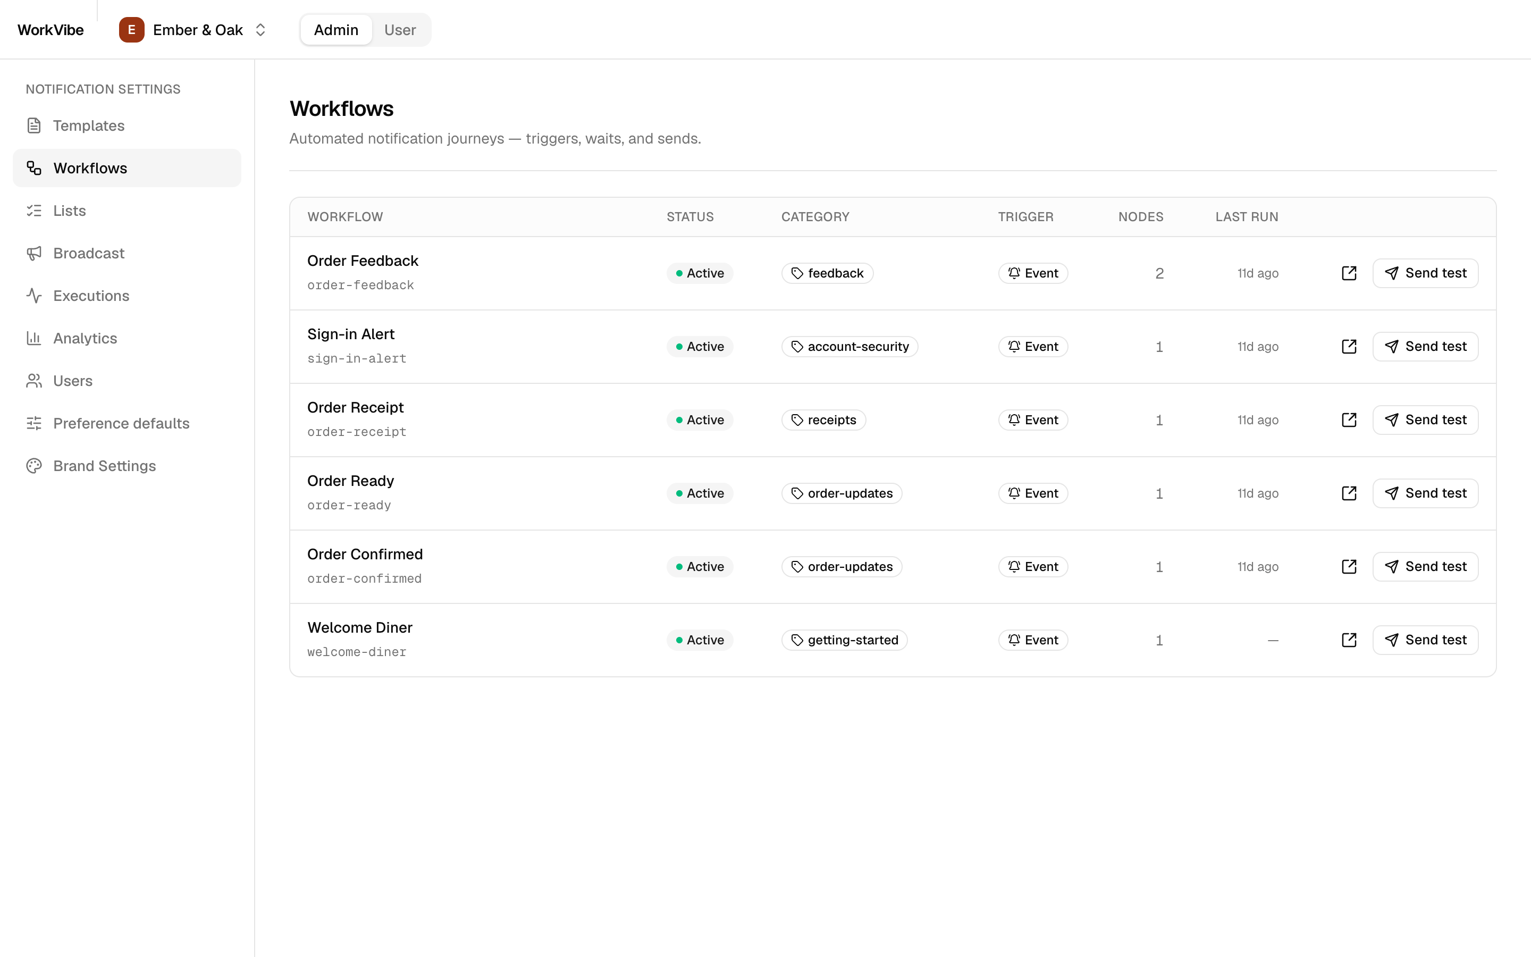Click the WorkVibe logo link
Screen dimensions: 1531x957
tap(51, 30)
